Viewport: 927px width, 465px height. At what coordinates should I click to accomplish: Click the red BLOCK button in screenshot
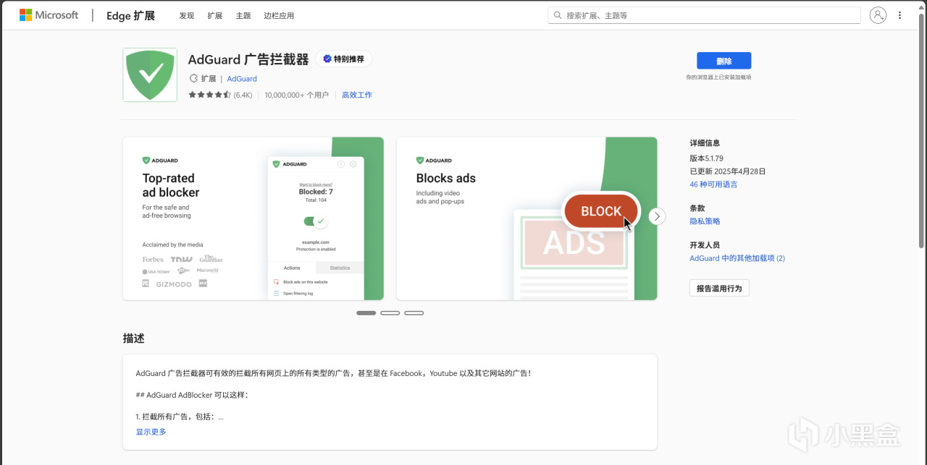coord(601,211)
